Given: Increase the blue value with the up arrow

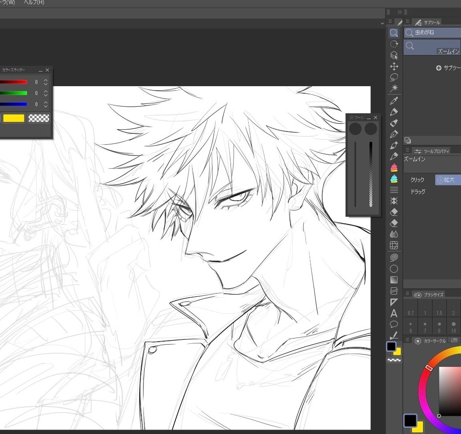Looking at the screenshot, I should (46, 102).
